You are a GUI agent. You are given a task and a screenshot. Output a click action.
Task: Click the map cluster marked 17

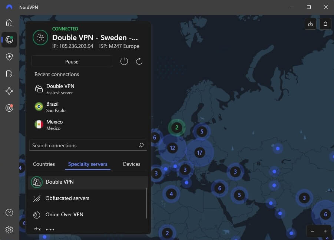199,152
